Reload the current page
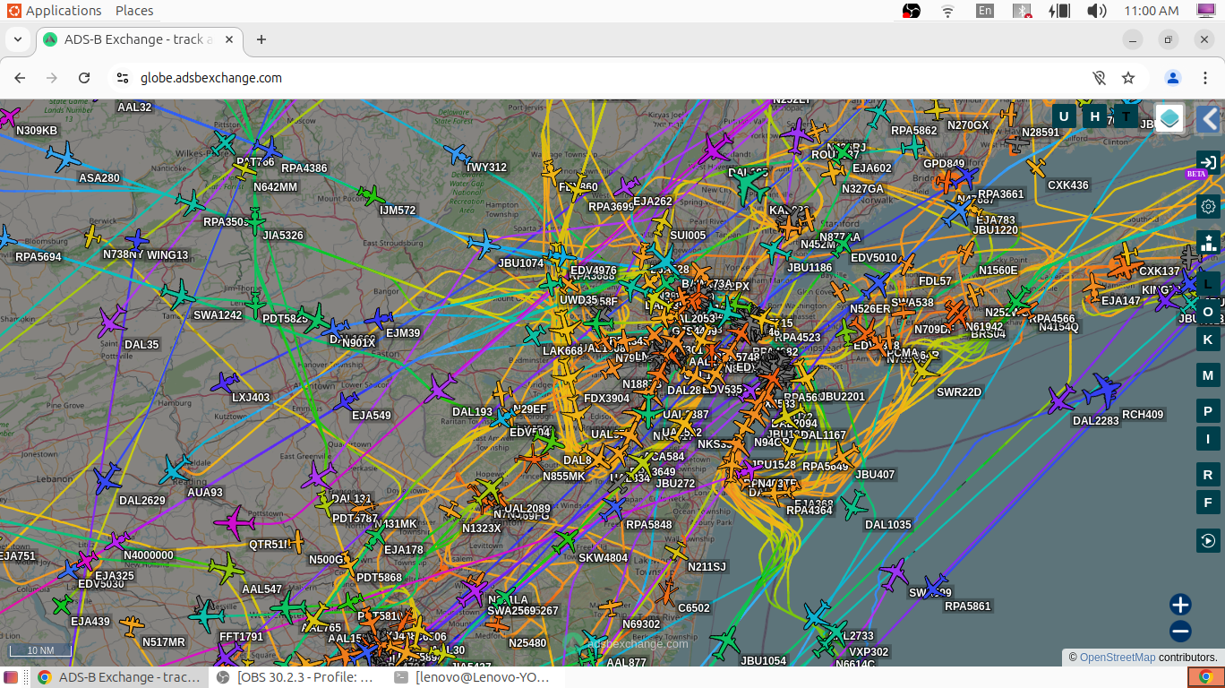1225x688 pixels. 84,78
